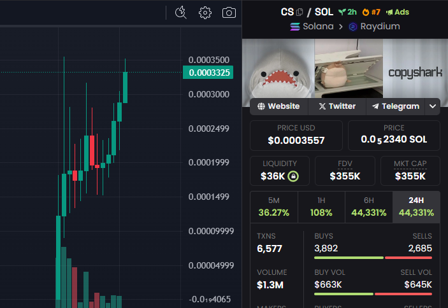Click the MKT CAP $355K value
The height and width of the screenshot is (308, 448).
click(x=410, y=176)
